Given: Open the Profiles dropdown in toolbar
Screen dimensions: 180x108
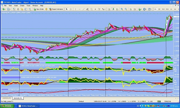Looking at the screenshot, I should click(x=9, y=9).
